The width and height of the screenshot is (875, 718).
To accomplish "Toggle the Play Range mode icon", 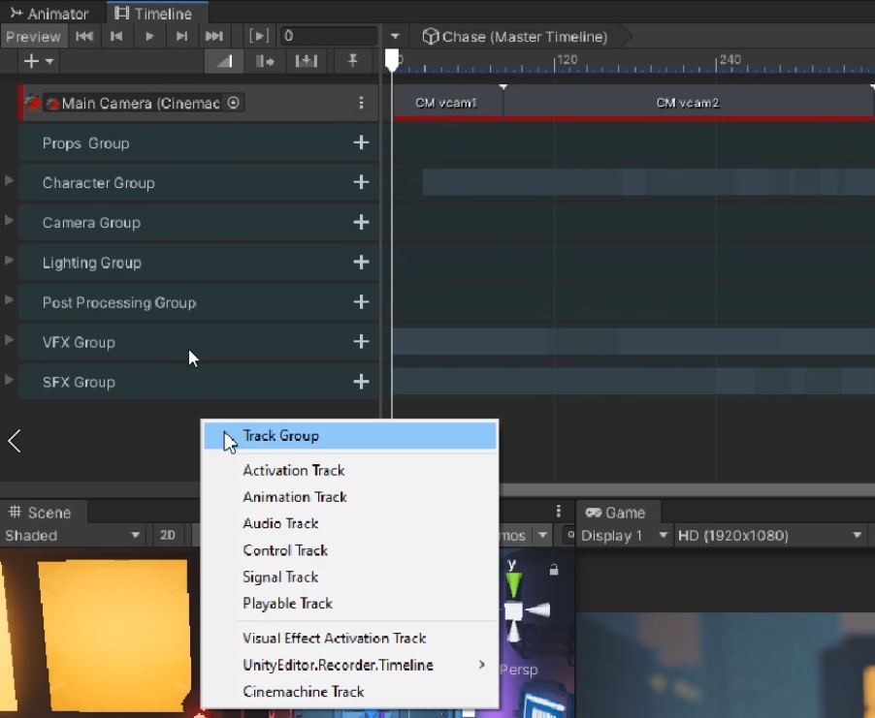I will coord(258,37).
